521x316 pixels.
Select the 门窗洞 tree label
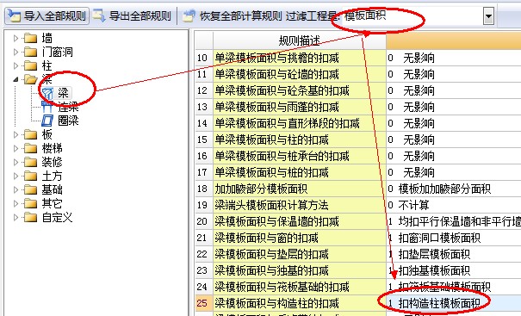point(57,52)
